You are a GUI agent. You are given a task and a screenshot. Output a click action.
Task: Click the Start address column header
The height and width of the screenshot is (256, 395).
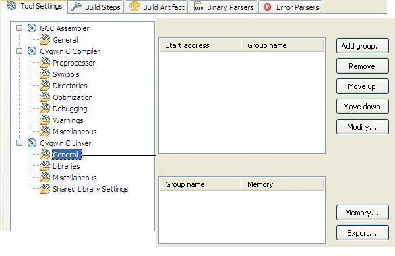click(x=200, y=45)
